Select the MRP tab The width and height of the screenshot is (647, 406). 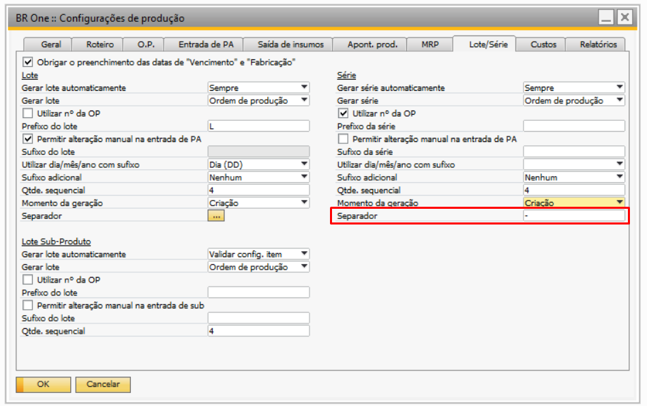click(x=429, y=44)
